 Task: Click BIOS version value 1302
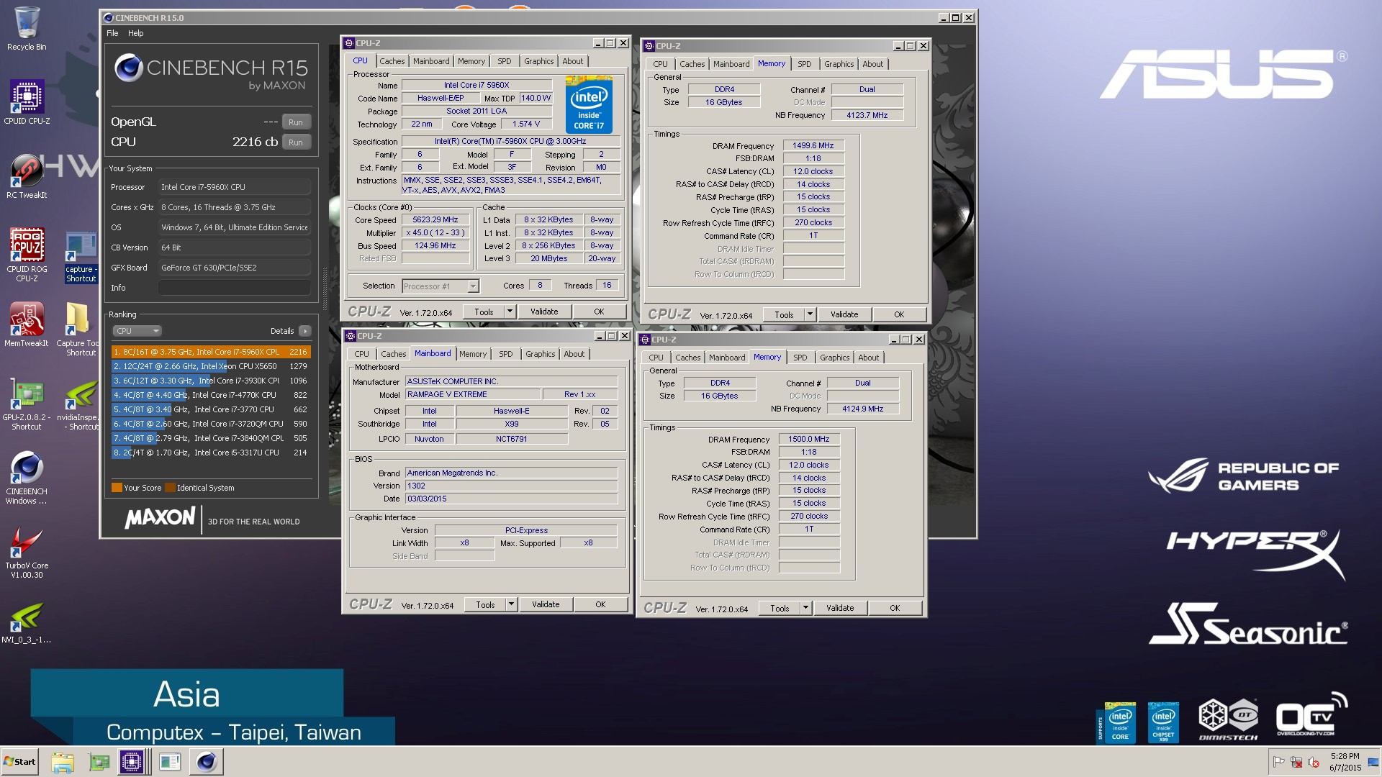[511, 486]
